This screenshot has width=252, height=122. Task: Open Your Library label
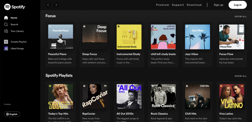17,31
